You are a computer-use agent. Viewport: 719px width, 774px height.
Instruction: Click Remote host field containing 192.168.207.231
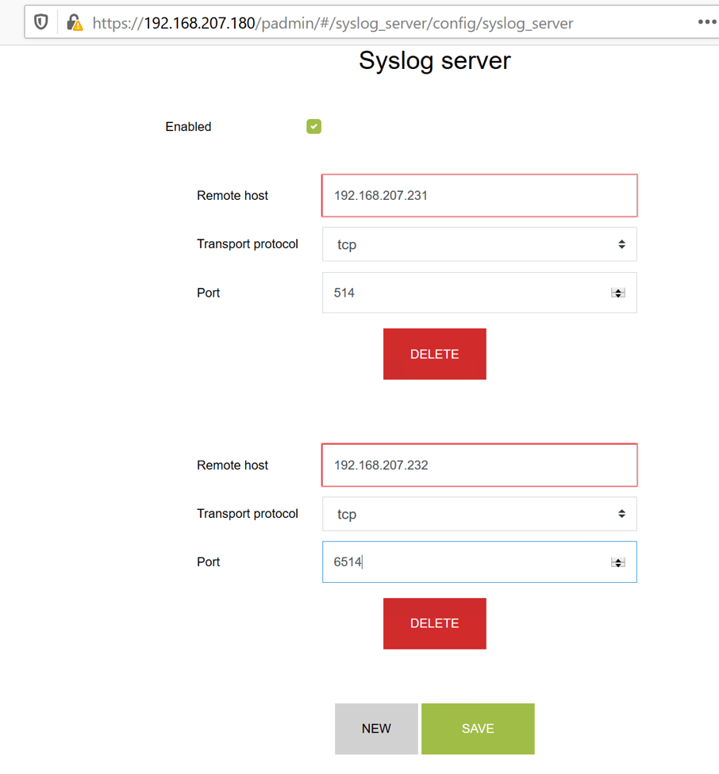[479, 196]
